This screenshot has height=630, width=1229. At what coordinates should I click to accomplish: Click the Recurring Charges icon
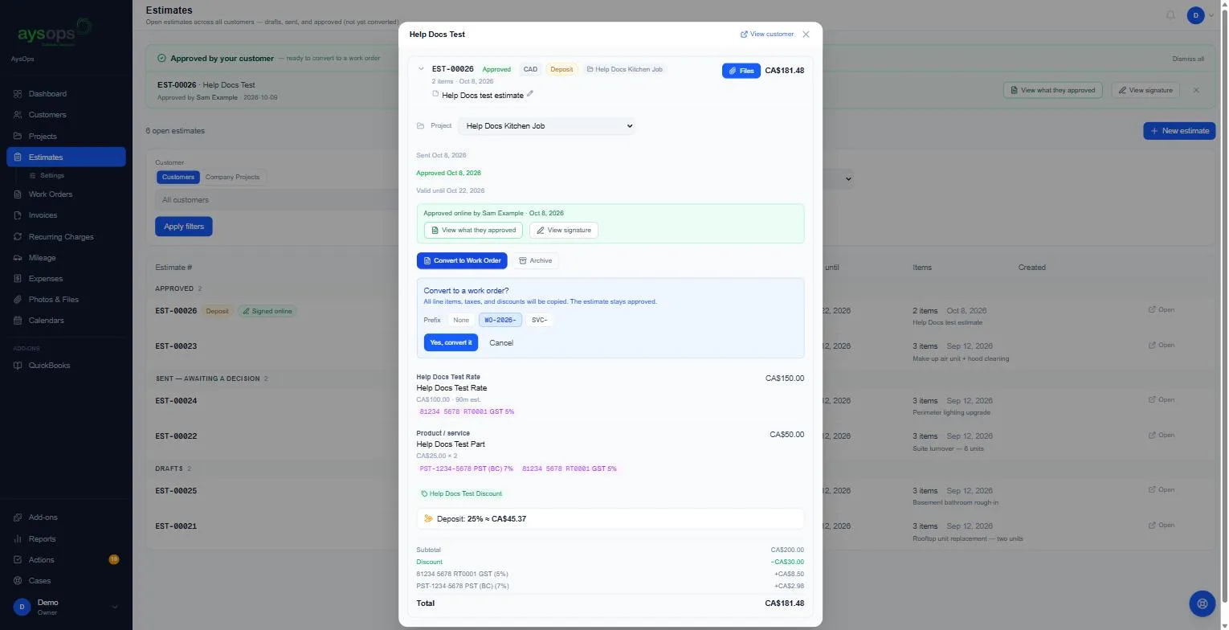(18, 237)
